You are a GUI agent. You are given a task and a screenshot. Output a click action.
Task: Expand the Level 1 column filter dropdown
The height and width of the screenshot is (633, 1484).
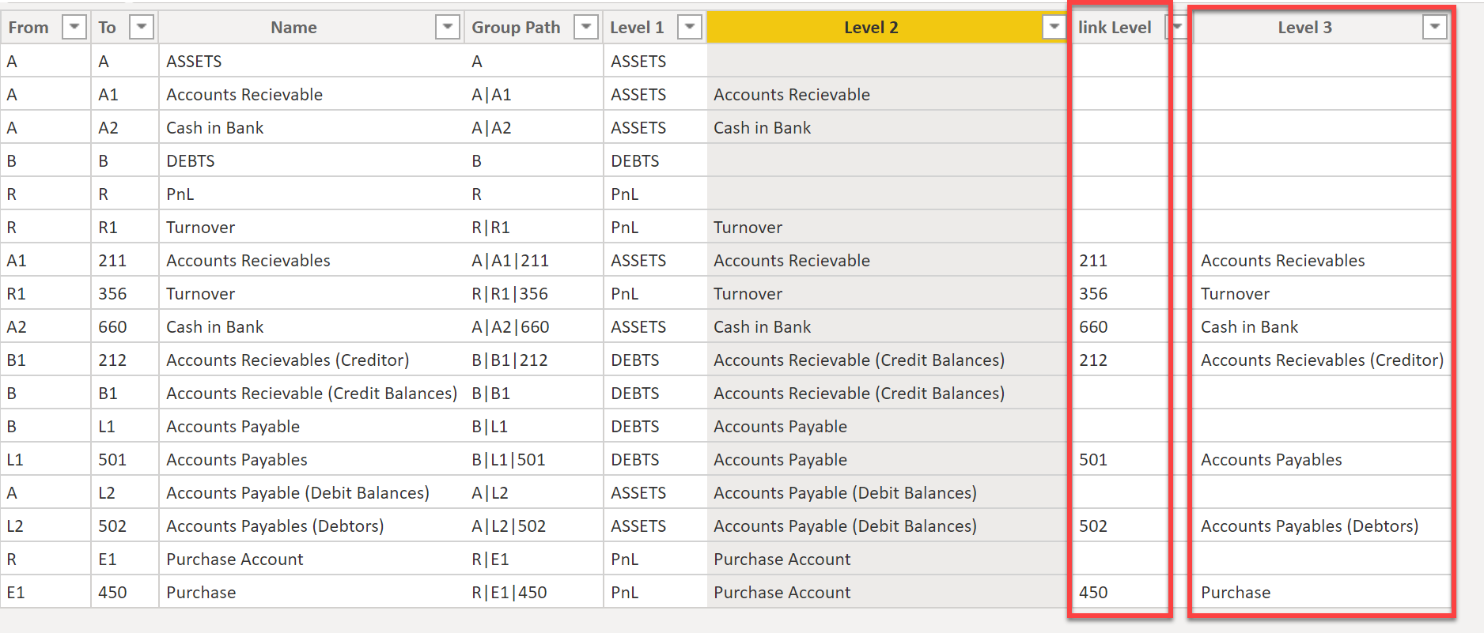click(690, 27)
